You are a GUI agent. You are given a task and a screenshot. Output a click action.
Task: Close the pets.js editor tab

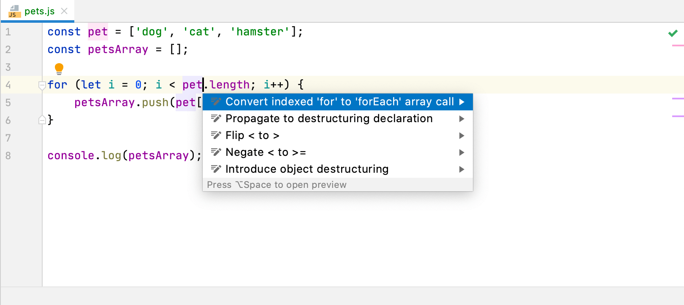[64, 11]
